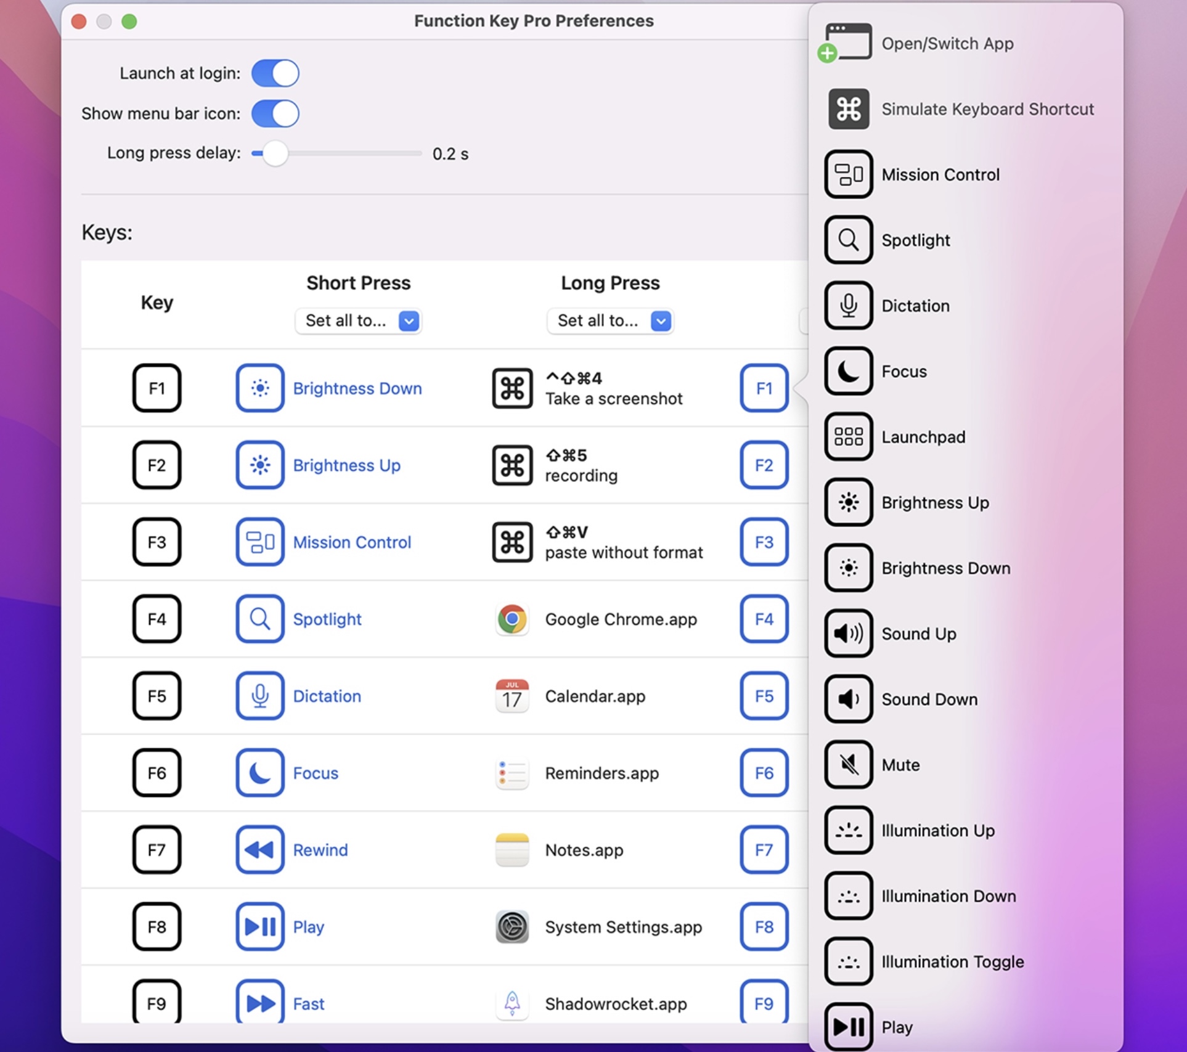The width and height of the screenshot is (1187, 1052).
Task: Click the Simulate Keyboard Shortcut command icon
Action: click(848, 109)
